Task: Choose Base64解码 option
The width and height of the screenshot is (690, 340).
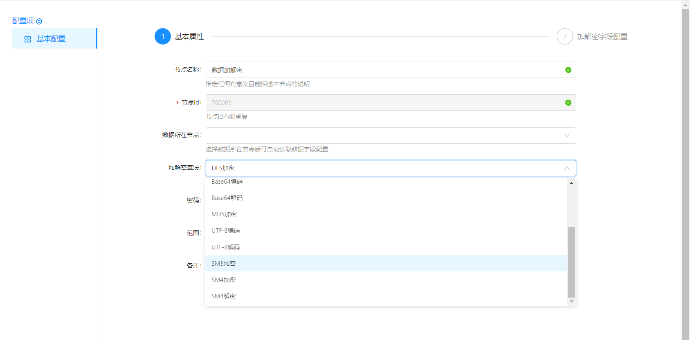Action: [227, 198]
